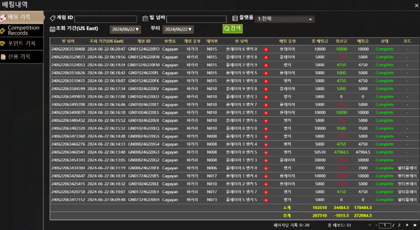The image size is (420, 230).
Task: Play replay for bill 240622063417152
Action: pyautogui.click(x=266, y=200)
